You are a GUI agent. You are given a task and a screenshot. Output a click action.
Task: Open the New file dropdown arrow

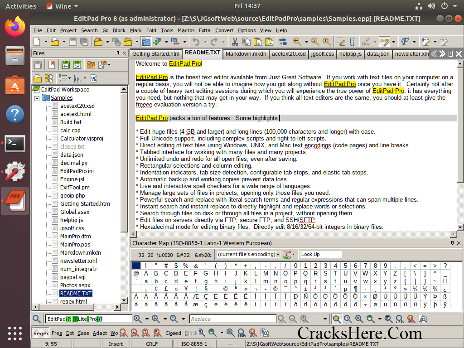(46, 42)
